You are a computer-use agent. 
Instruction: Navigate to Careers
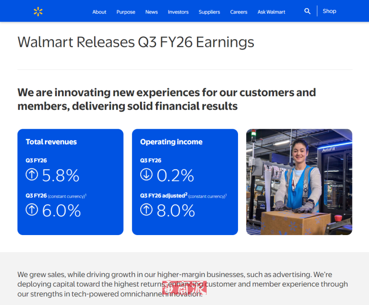pyautogui.click(x=238, y=12)
